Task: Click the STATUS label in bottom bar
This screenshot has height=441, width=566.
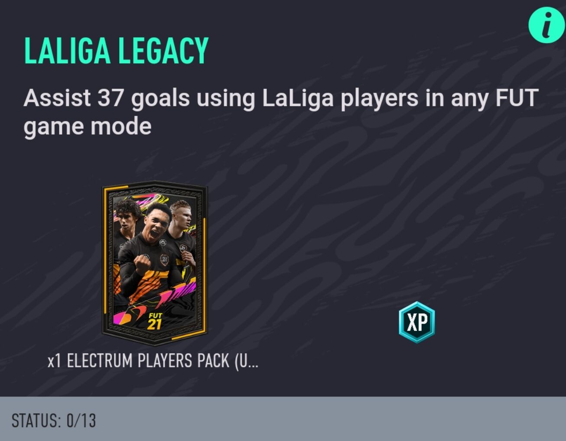Action: [x=36, y=421]
